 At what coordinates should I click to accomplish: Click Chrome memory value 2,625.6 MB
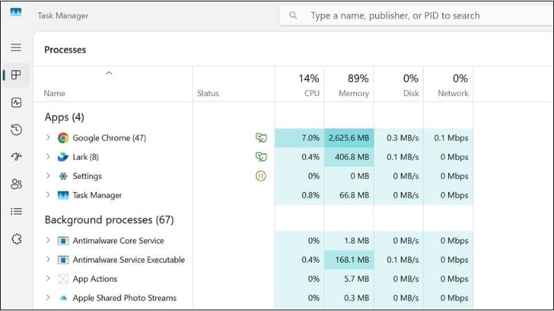point(349,138)
